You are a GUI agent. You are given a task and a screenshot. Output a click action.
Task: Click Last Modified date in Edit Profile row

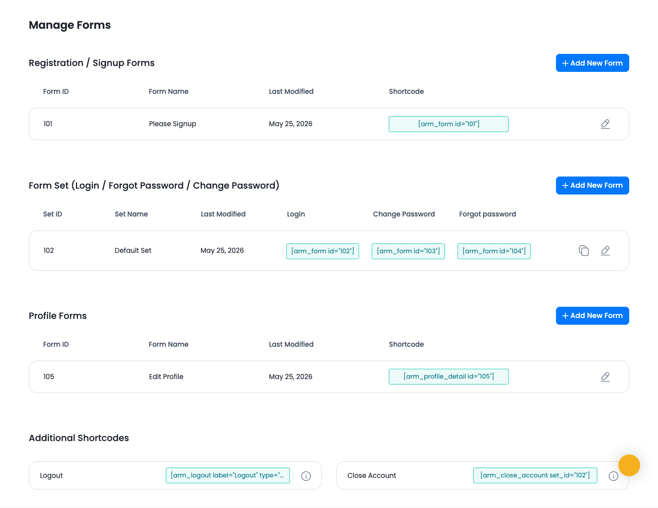(290, 377)
